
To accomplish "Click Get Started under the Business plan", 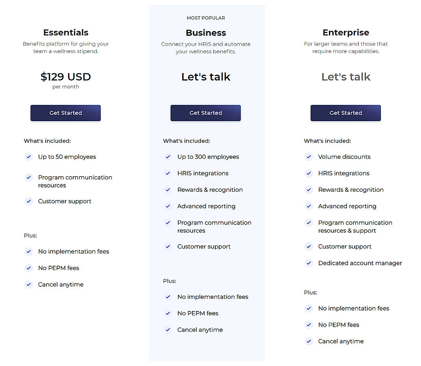I will click(205, 113).
